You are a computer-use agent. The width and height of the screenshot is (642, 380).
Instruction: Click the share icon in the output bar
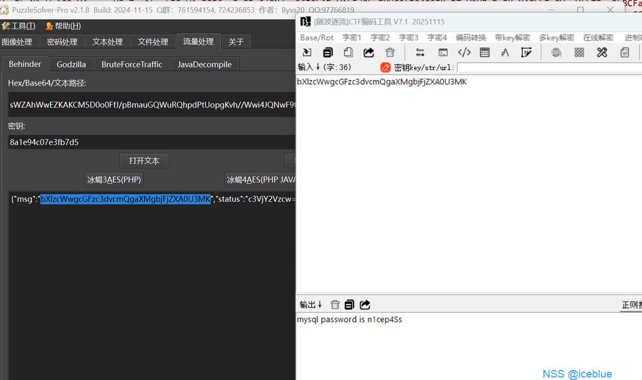365,304
